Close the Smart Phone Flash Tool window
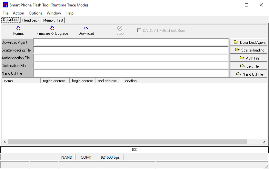 pos(261,5)
